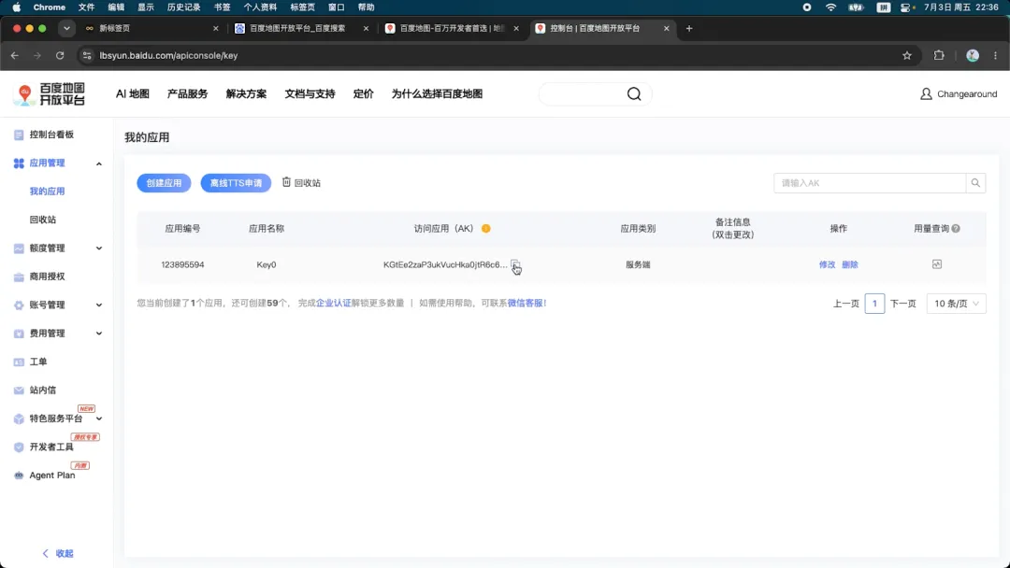Open the 文档与支持 nav menu
This screenshot has height=568, width=1010.
tap(310, 94)
